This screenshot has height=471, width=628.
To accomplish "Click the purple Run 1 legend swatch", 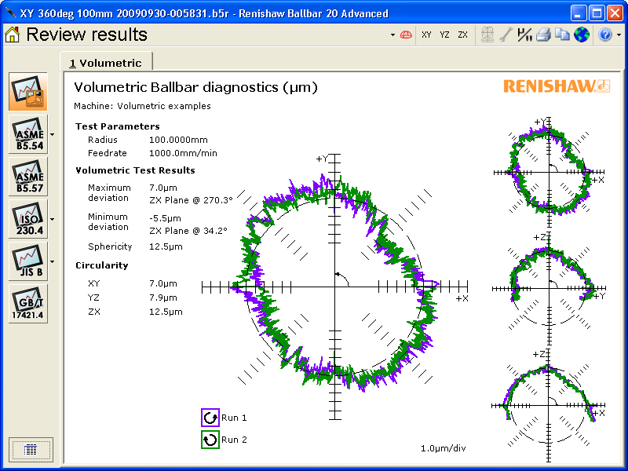I will point(210,418).
